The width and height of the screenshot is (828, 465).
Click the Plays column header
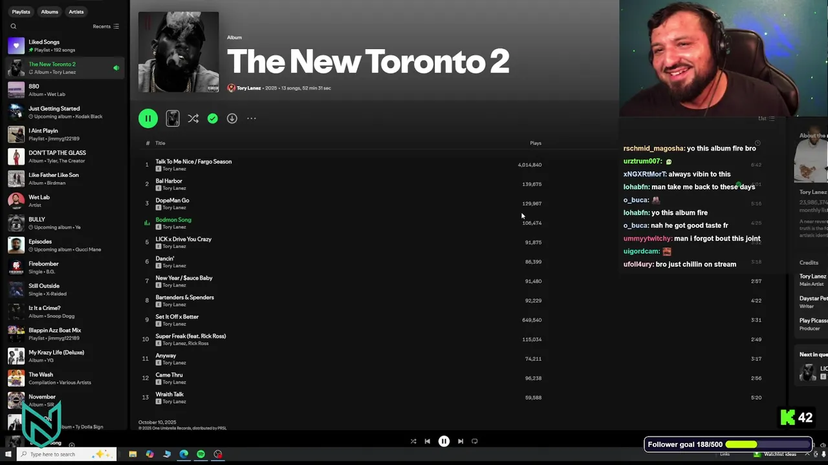click(x=536, y=143)
